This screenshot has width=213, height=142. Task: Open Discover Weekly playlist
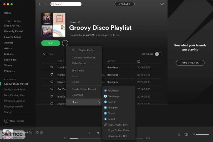coord(14,106)
